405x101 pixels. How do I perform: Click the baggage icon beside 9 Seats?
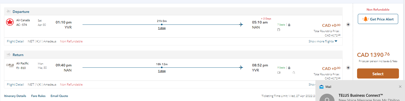coord(289,68)
